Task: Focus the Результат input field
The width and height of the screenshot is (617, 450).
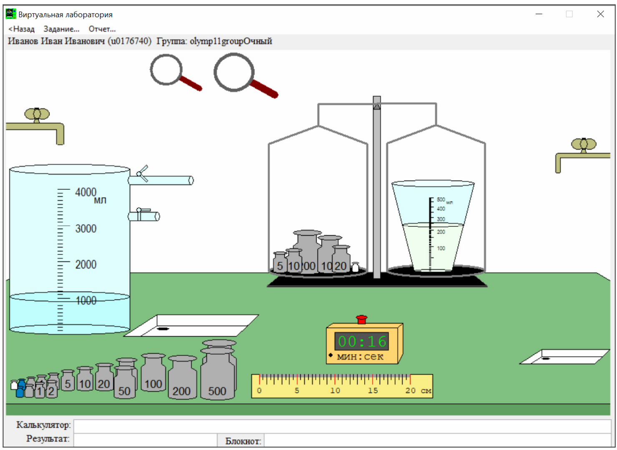Action: click(x=145, y=440)
